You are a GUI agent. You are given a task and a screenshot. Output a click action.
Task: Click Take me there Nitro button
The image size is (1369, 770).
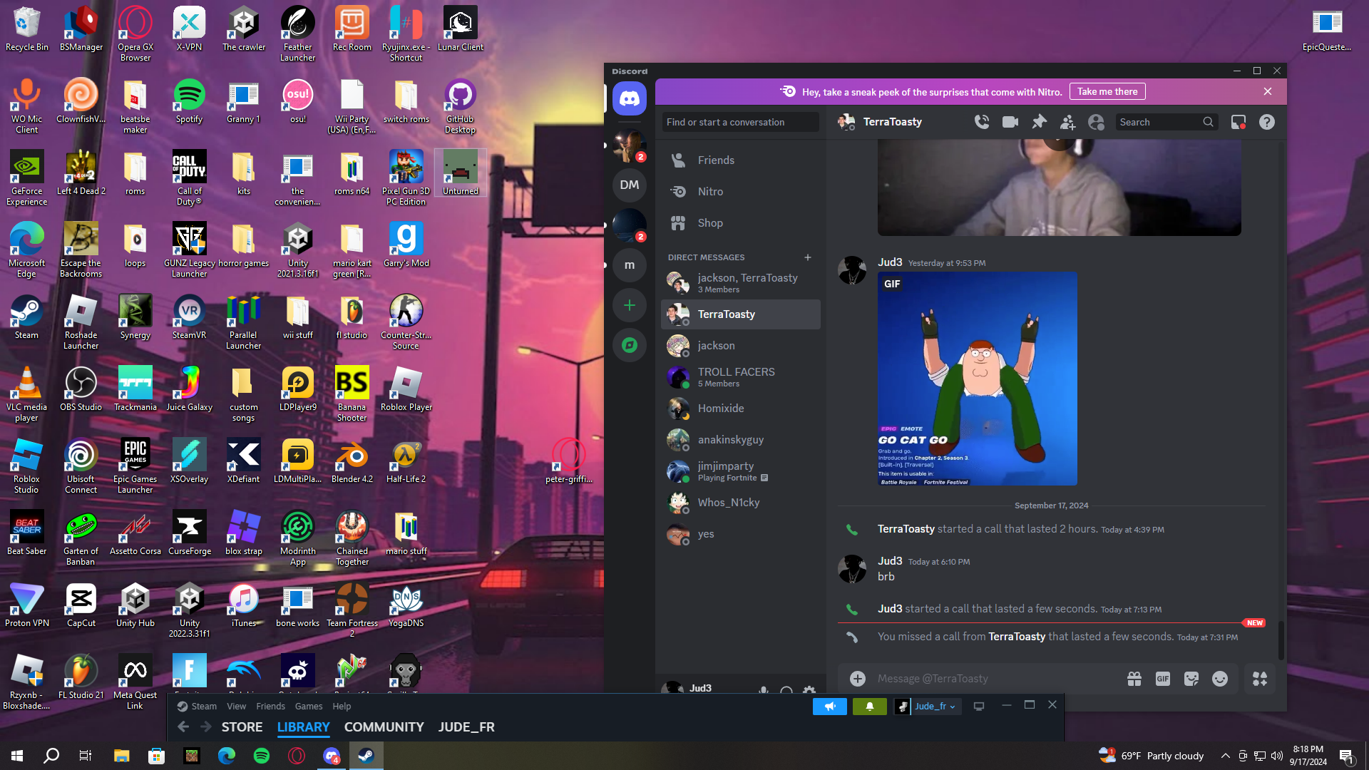point(1107,91)
